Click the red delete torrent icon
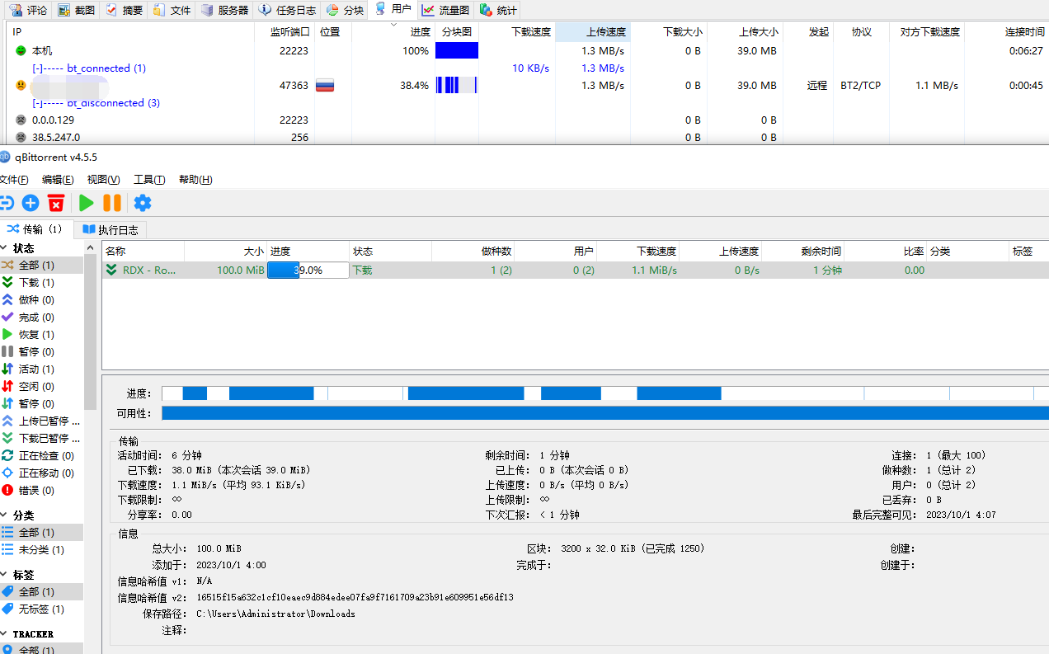Image resolution: width=1049 pixels, height=654 pixels. pyautogui.click(x=56, y=203)
